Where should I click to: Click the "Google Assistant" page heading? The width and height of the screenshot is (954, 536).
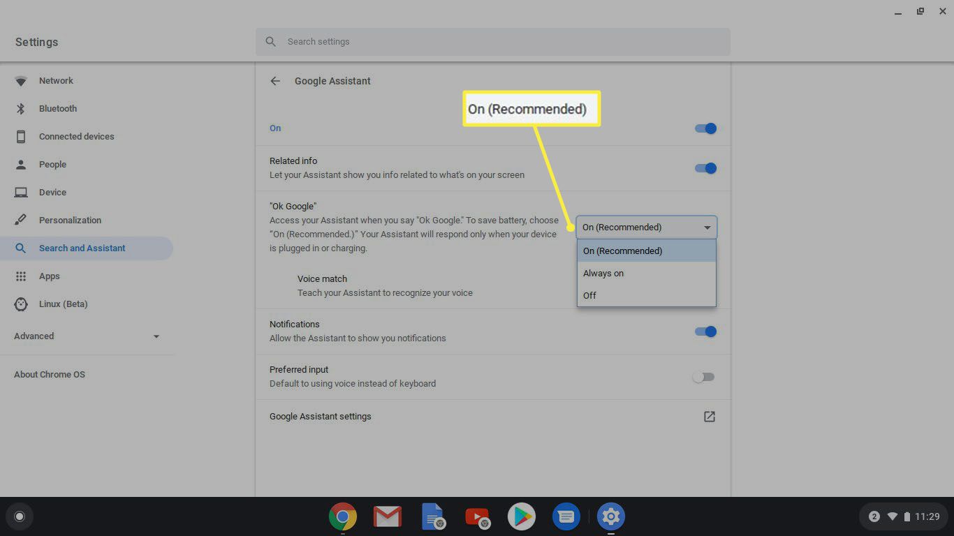[332, 81]
